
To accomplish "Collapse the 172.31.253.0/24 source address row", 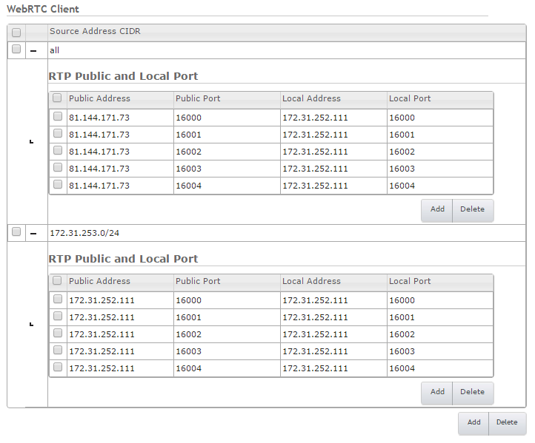I will tap(33, 234).
